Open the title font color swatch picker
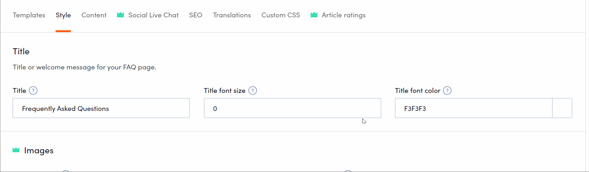Screen dimensions: 589x172 tap(562, 108)
